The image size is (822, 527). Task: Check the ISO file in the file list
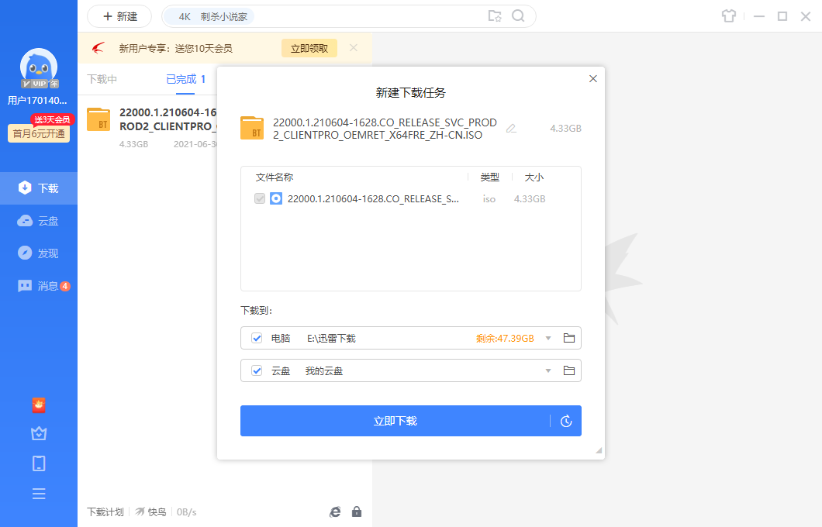tap(259, 198)
